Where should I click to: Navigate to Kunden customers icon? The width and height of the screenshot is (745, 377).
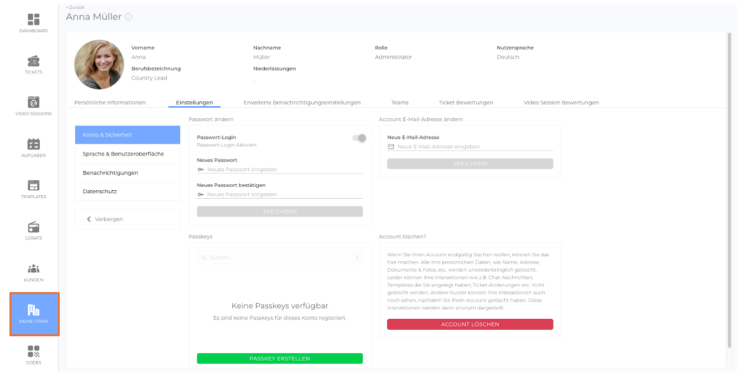33,269
